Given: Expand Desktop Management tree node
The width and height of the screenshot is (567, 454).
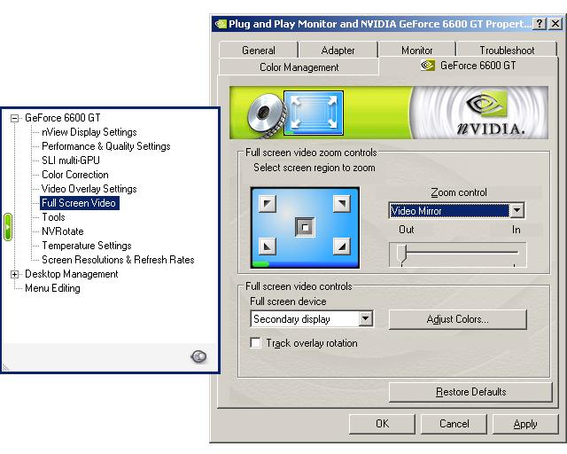Looking at the screenshot, I should pos(14,274).
